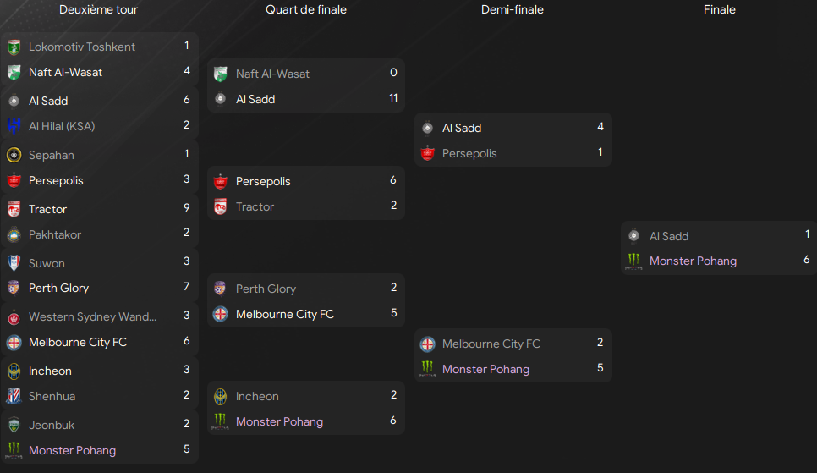Open Monster Pohang team link in Finale
The width and height of the screenshot is (817, 473).
click(693, 261)
